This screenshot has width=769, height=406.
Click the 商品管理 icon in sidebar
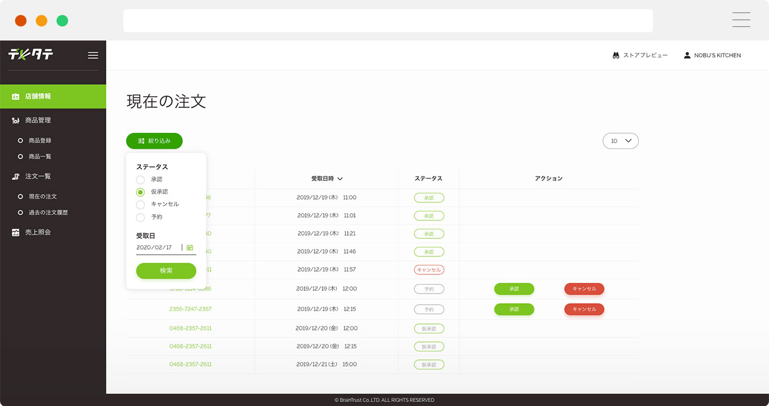[x=16, y=120]
